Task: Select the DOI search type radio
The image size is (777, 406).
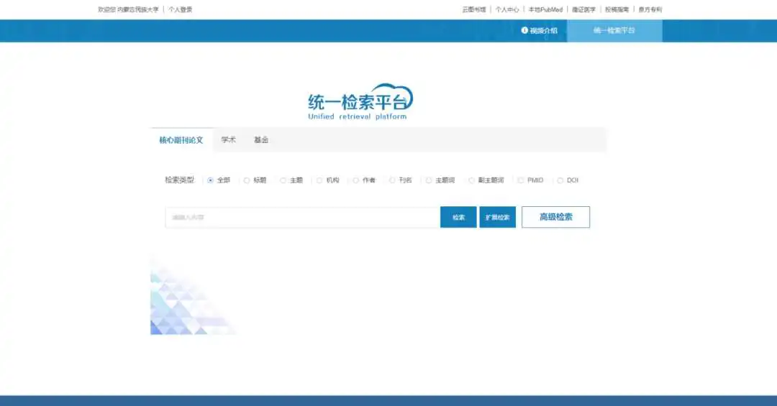Action: 560,180
